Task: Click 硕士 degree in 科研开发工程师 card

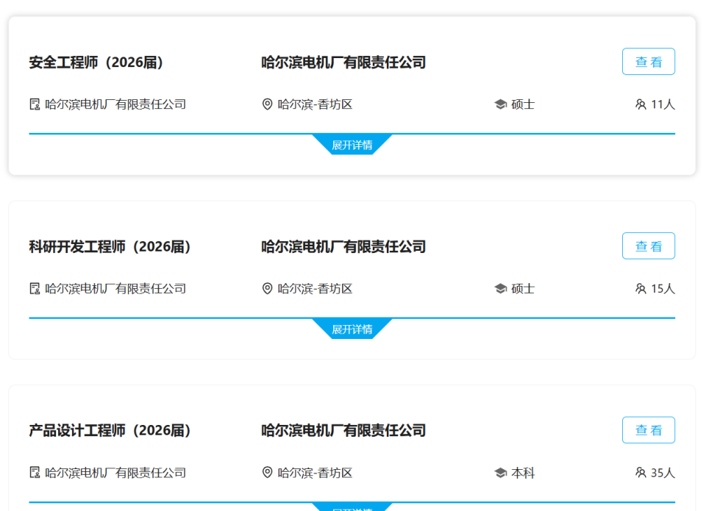Action: (523, 289)
